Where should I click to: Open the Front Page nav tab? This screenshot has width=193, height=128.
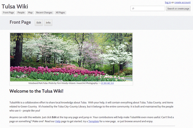pos(9,13)
